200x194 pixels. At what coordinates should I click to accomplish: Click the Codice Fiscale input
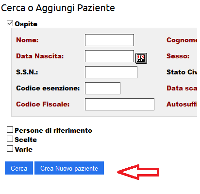(x=119, y=104)
